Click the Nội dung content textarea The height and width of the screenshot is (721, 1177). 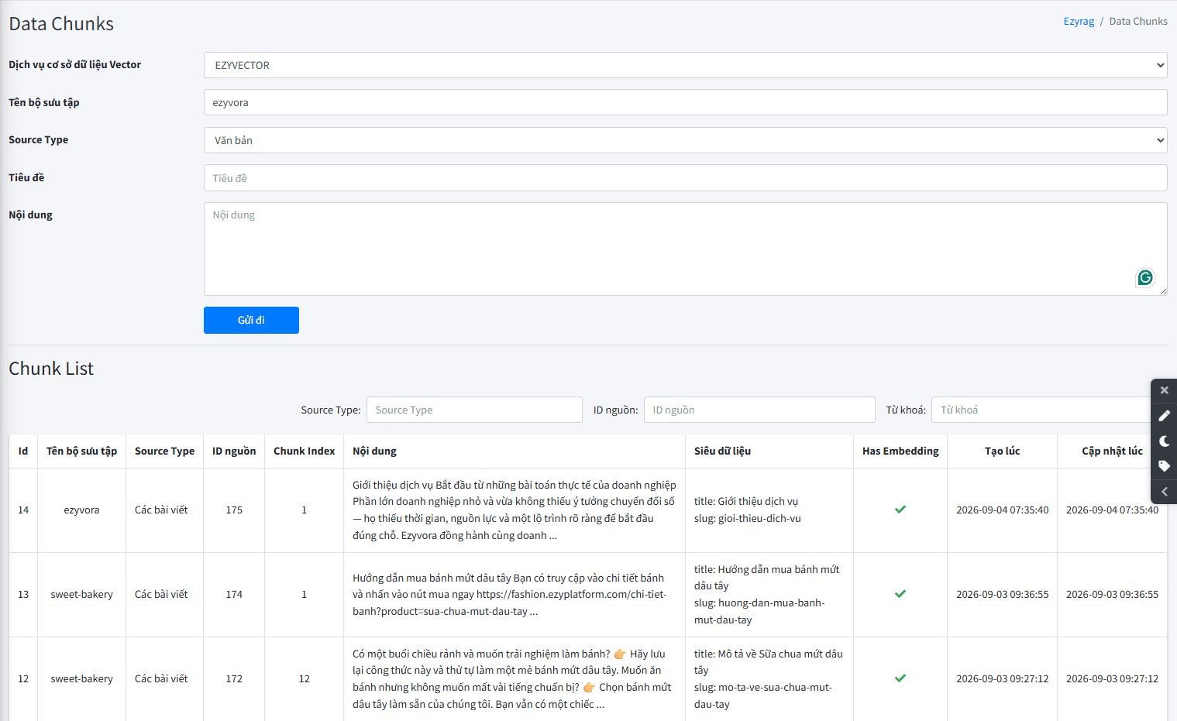[685, 249]
